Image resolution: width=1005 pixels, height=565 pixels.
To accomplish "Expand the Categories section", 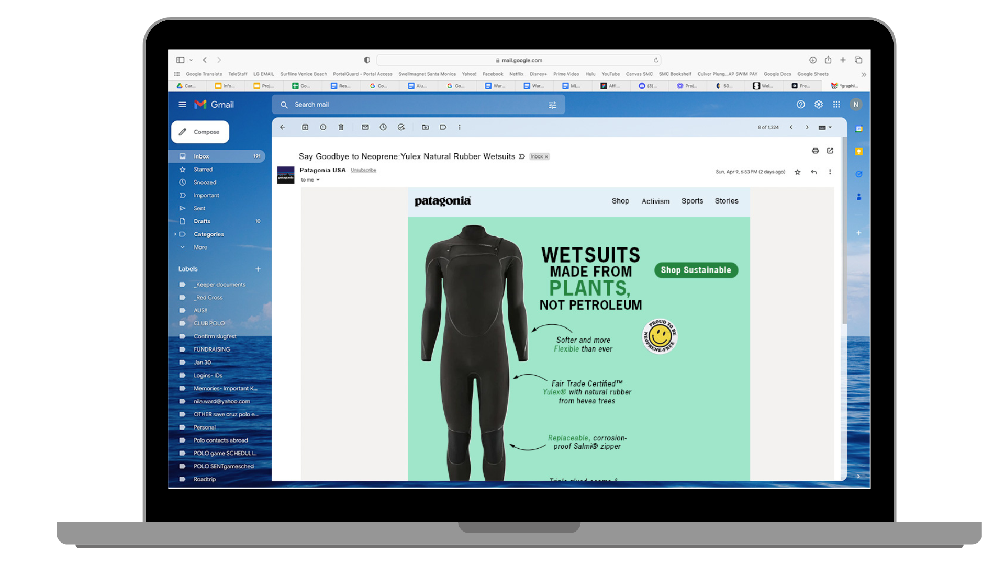I will 175,234.
